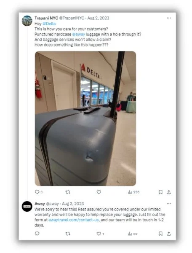Bookmark the Away reply
The width and height of the screenshot is (192, 253).
[160, 234]
